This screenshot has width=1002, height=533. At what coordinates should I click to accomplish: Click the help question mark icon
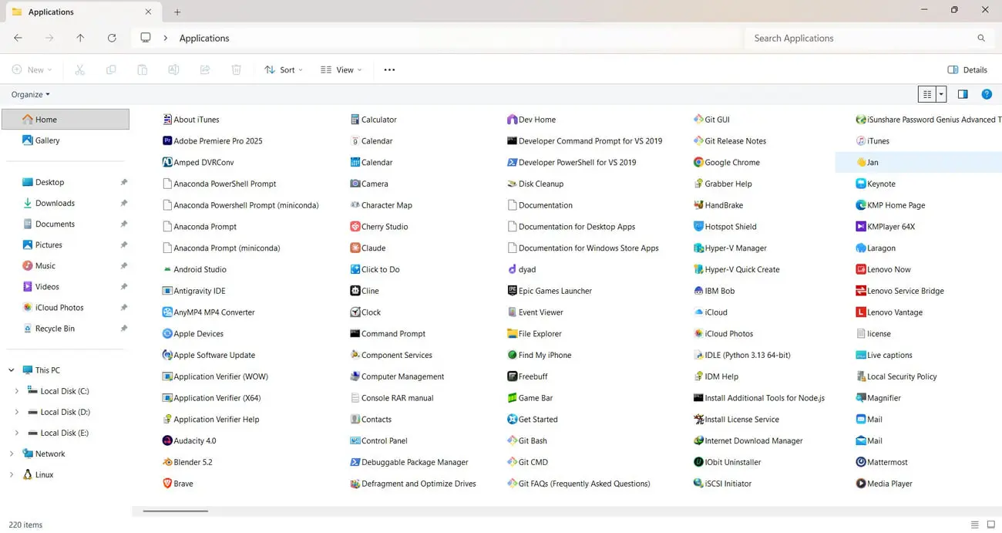coord(987,94)
